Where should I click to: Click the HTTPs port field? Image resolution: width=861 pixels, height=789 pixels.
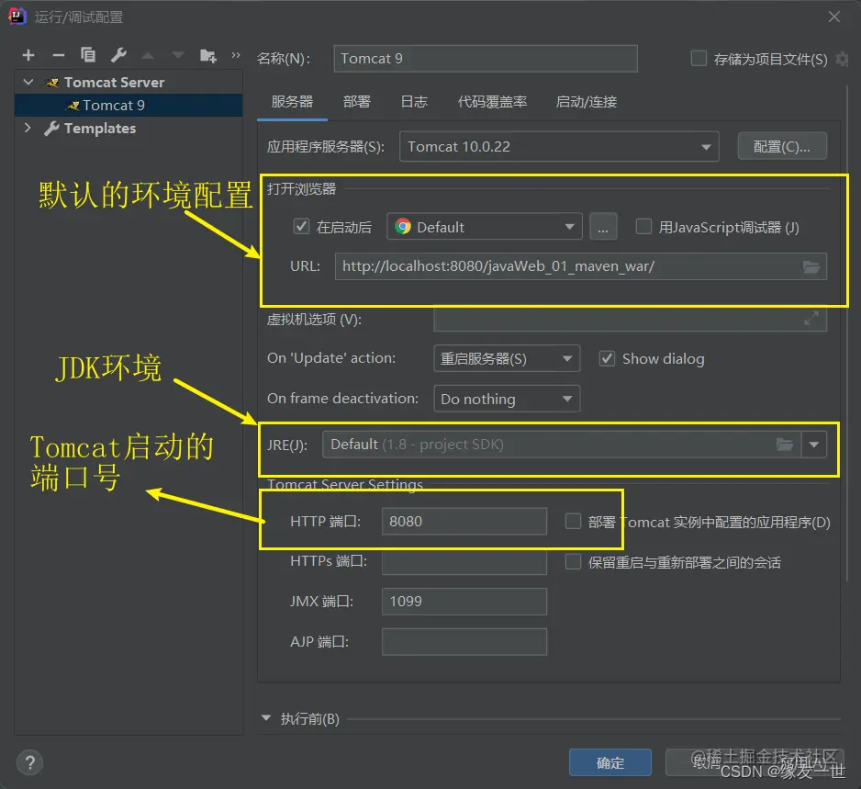464,562
